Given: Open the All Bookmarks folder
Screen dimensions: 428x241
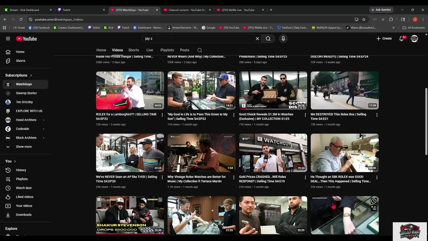Looking at the screenshot, I should point(414,27).
